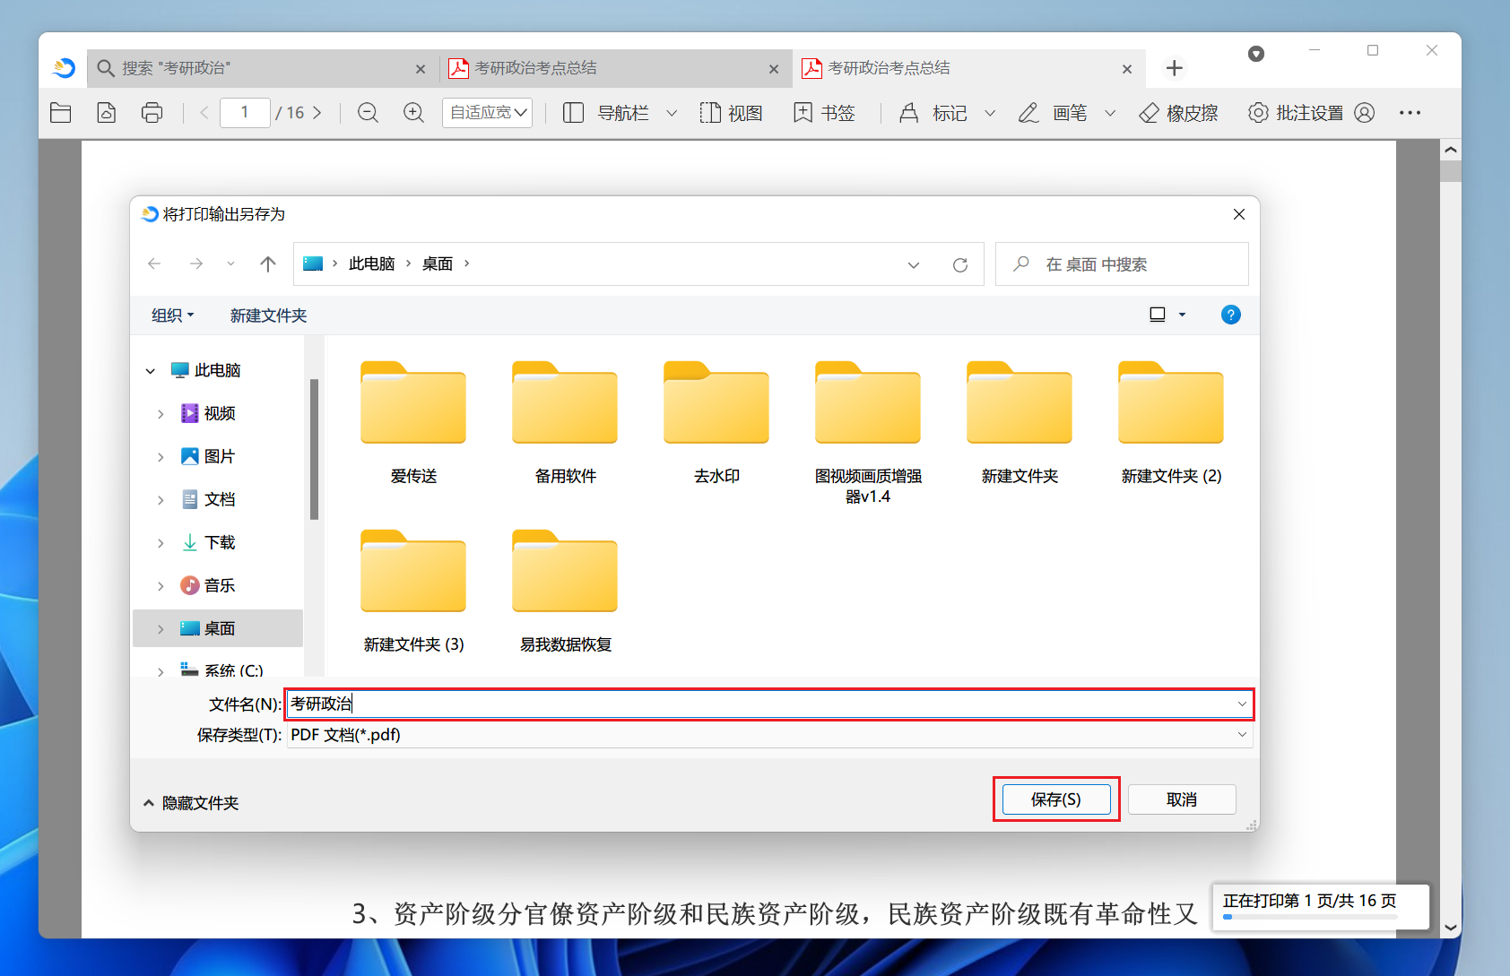The height and width of the screenshot is (976, 1510).
Task: Open the 保存类型 PDF type dropdown
Action: pyautogui.click(x=768, y=735)
